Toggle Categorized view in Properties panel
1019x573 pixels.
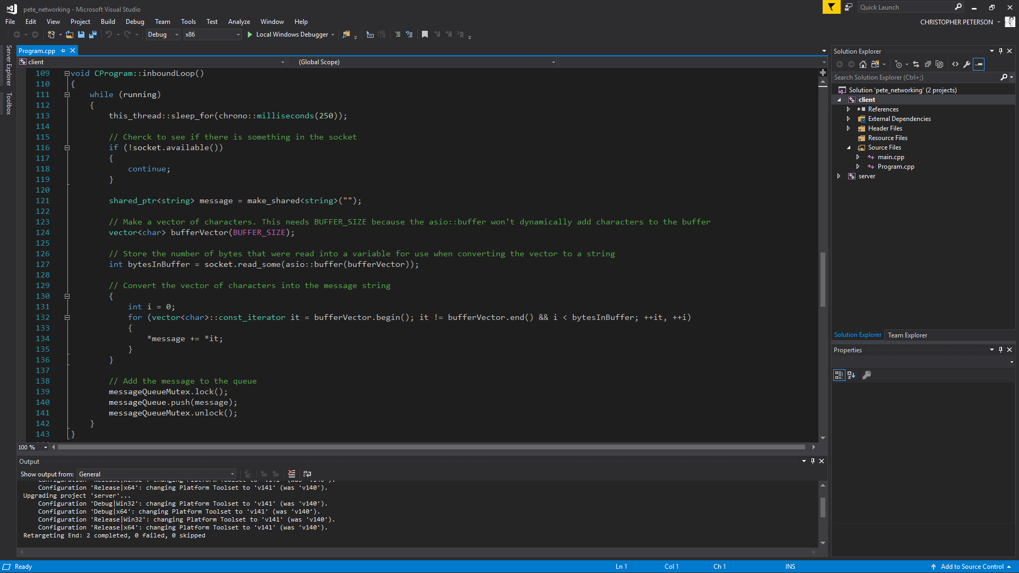[x=839, y=375]
